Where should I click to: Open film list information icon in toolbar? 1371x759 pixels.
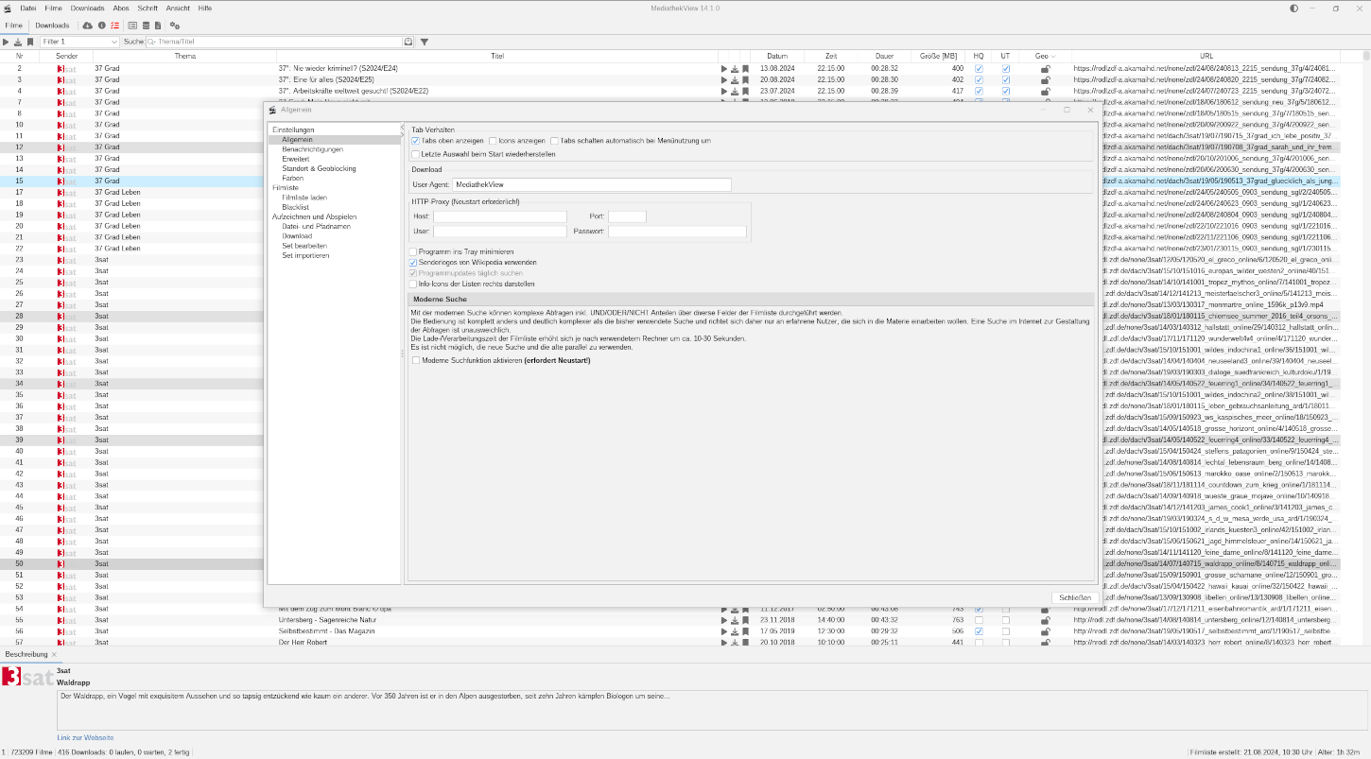pos(102,26)
